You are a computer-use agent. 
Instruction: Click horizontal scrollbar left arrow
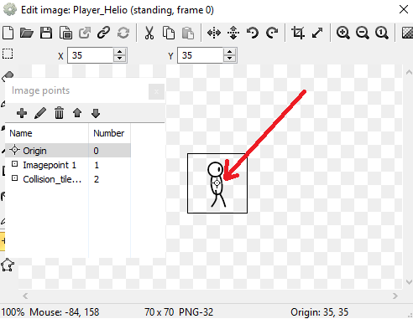(25, 296)
